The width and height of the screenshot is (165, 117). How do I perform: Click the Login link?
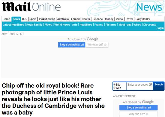point(160,28)
